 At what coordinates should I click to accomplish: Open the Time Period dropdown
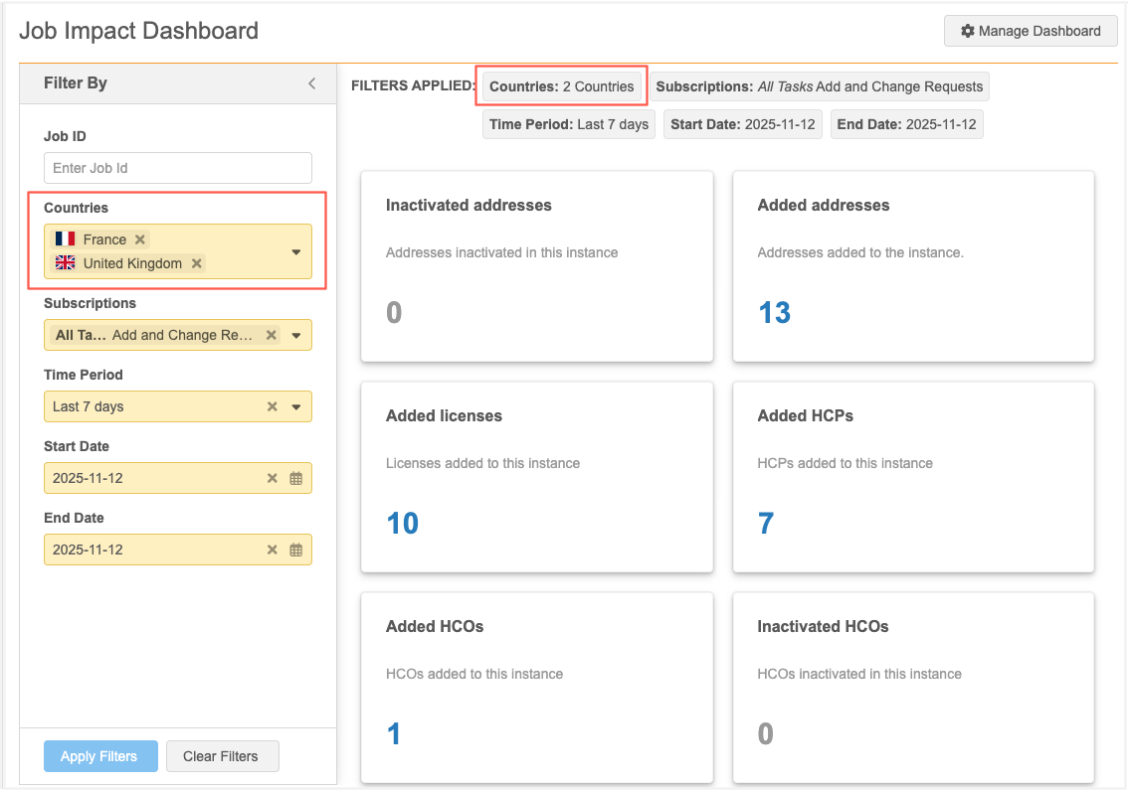pyautogui.click(x=295, y=406)
